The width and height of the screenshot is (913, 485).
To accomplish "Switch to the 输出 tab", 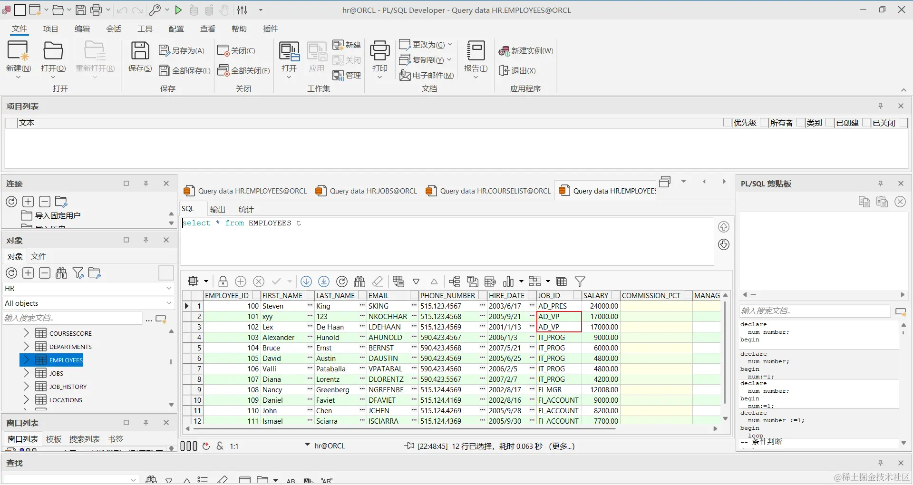I will (218, 209).
